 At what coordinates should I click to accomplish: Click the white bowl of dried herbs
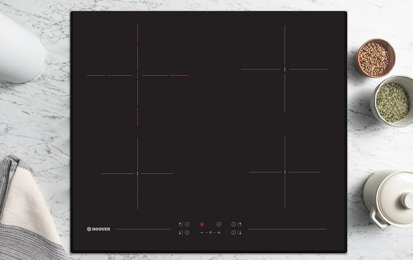(392, 102)
